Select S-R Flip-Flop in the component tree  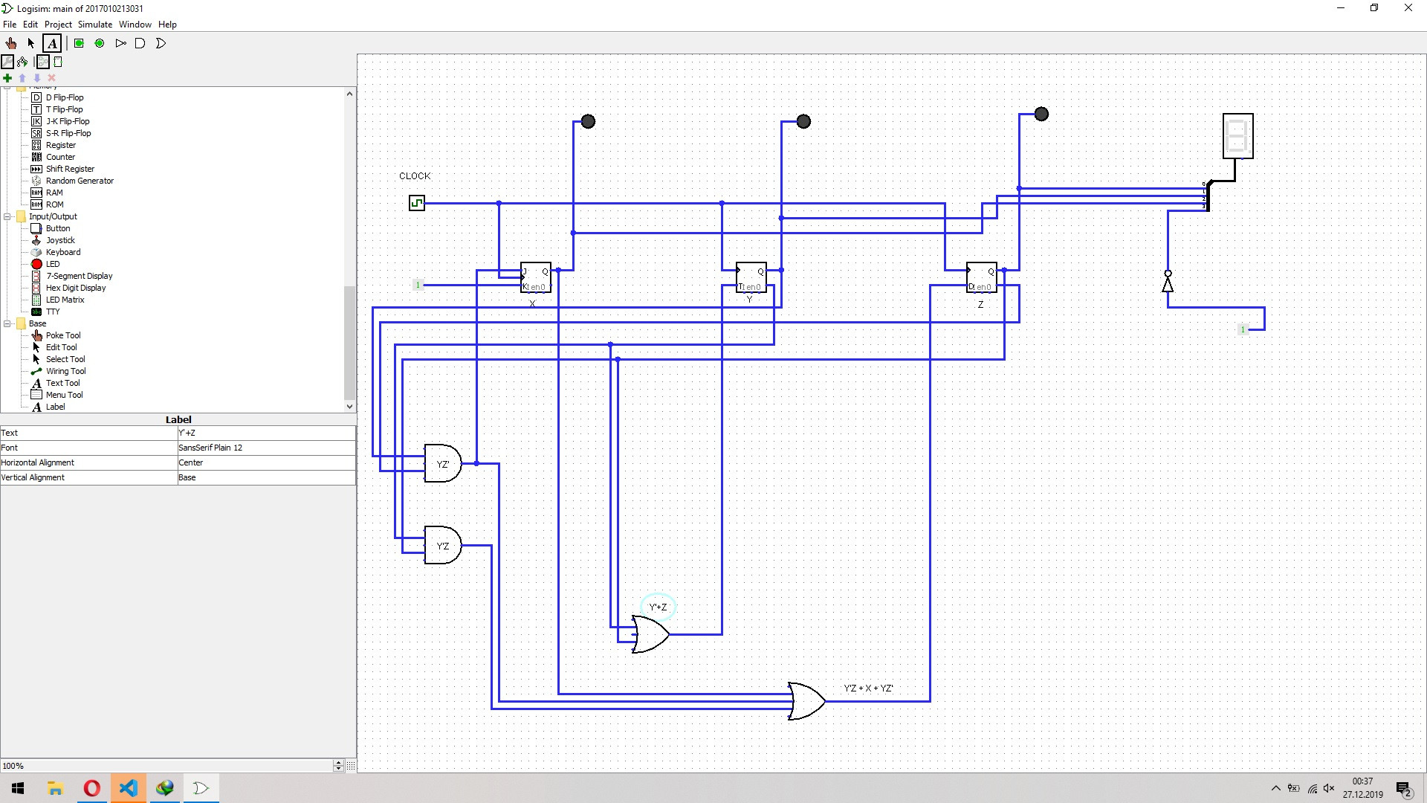coord(68,133)
